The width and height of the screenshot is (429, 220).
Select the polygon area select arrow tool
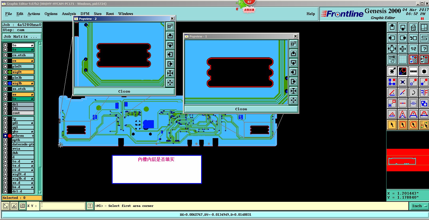pyautogui.click(x=413, y=125)
